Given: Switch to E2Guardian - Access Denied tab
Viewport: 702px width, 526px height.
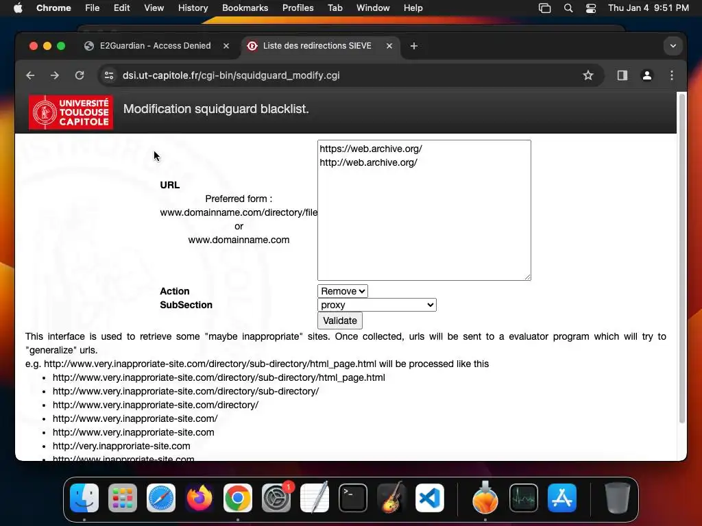Looking at the screenshot, I should pyautogui.click(x=155, y=46).
